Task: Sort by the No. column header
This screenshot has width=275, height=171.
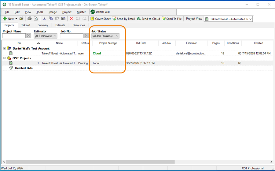Action: (x=20, y=43)
